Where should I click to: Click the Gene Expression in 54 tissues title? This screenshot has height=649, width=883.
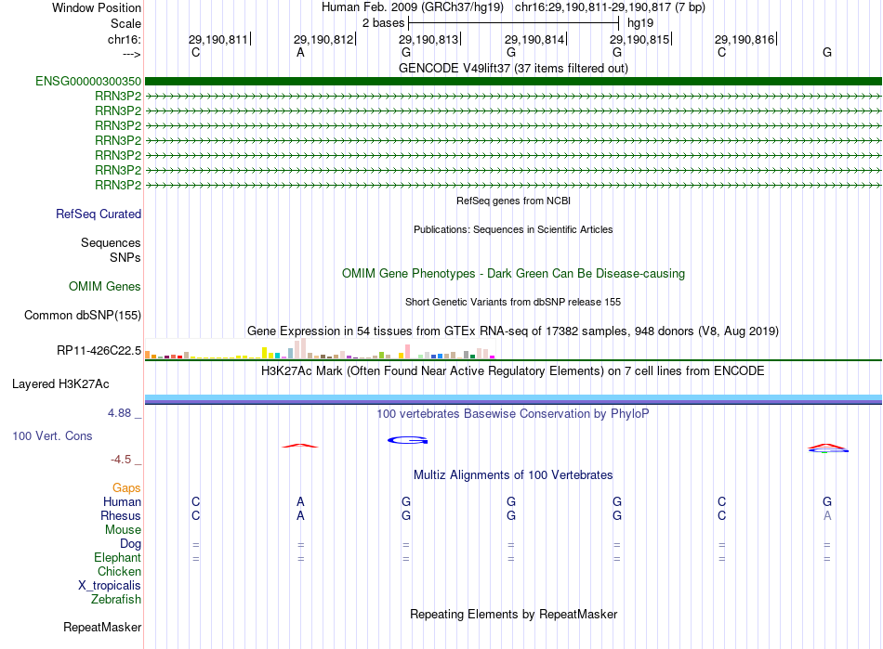(513, 331)
